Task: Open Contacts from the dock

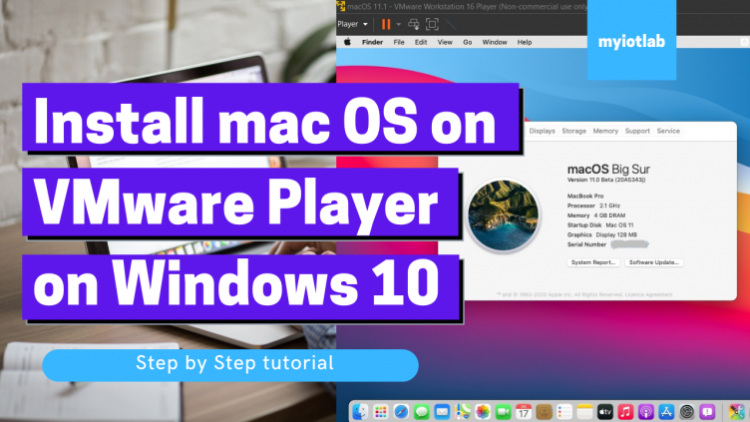Action: click(544, 411)
